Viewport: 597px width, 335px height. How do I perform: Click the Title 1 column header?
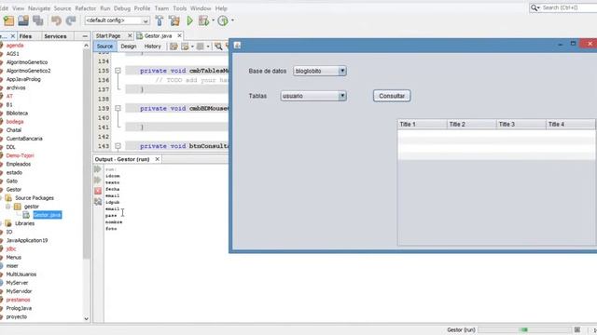coord(422,124)
